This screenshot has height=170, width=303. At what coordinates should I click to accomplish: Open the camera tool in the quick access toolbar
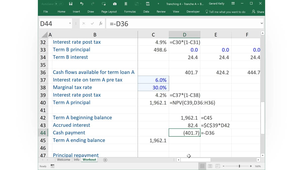(x=115, y=4)
